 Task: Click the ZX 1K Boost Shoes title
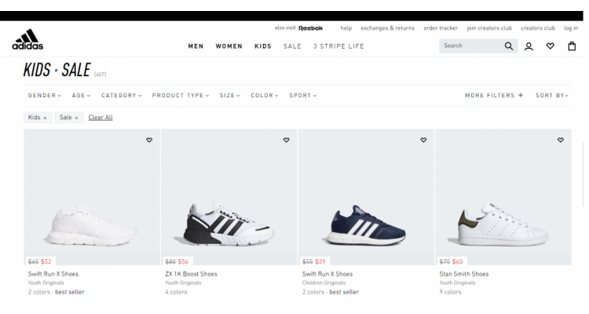tap(191, 274)
